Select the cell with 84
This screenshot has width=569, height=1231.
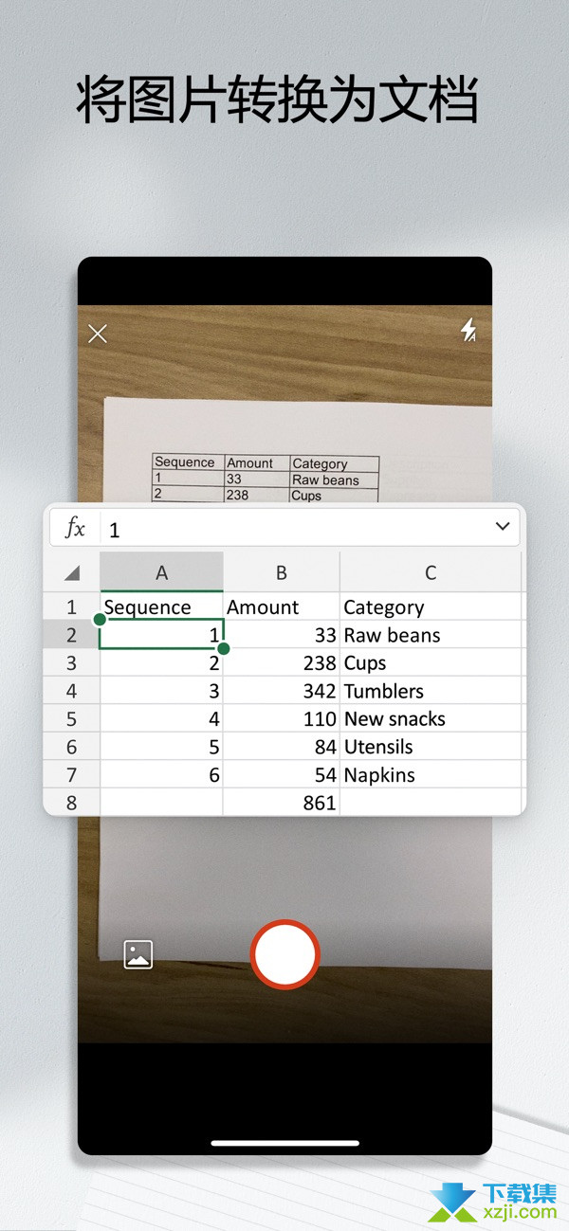coord(282,747)
